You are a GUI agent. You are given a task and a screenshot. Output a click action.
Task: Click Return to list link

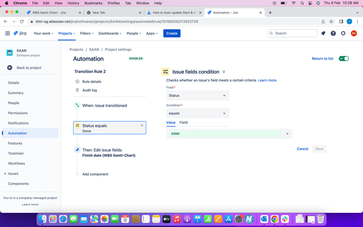point(322,59)
